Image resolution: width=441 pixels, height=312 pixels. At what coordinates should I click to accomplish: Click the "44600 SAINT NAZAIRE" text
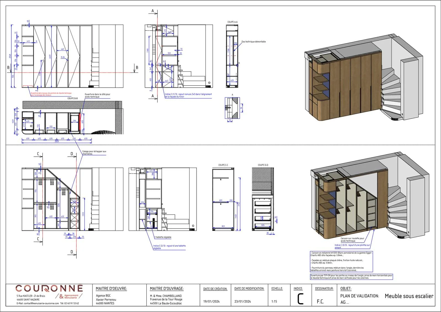pyautogui.click(x=28, y=300)
